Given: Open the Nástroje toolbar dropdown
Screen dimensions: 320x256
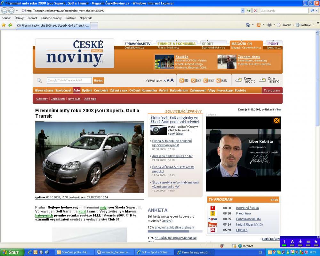Looking at the screenshot, I should tap(305, 25).
